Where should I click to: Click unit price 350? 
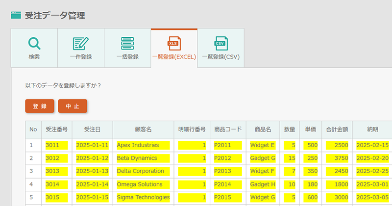311,171
